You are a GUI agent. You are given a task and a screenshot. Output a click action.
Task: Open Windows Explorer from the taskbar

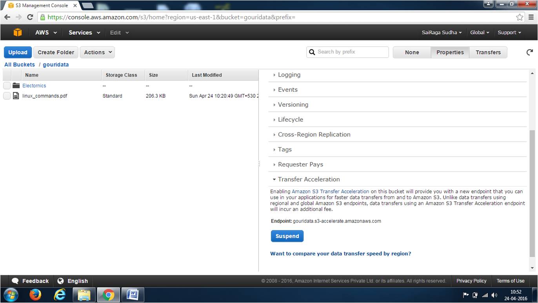coord(84,295)
